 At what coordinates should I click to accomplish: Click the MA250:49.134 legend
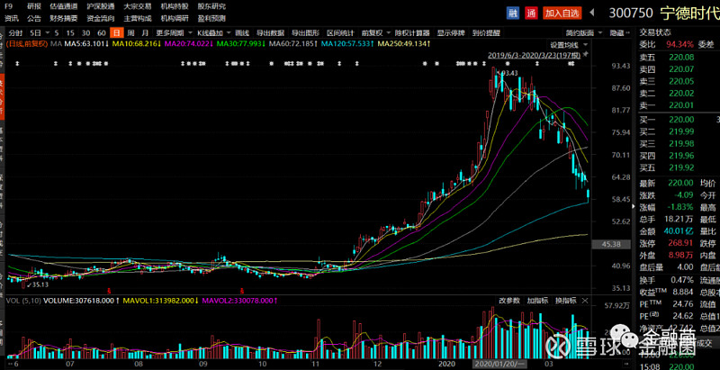pyautogui.click(x=404, y=44)
